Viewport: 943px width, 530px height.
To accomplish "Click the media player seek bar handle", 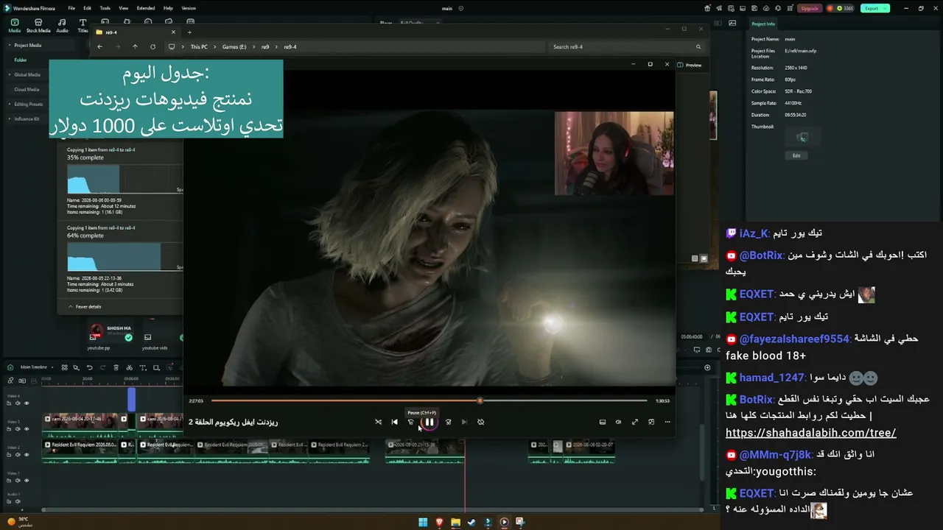I will click(x=480, y=400).
